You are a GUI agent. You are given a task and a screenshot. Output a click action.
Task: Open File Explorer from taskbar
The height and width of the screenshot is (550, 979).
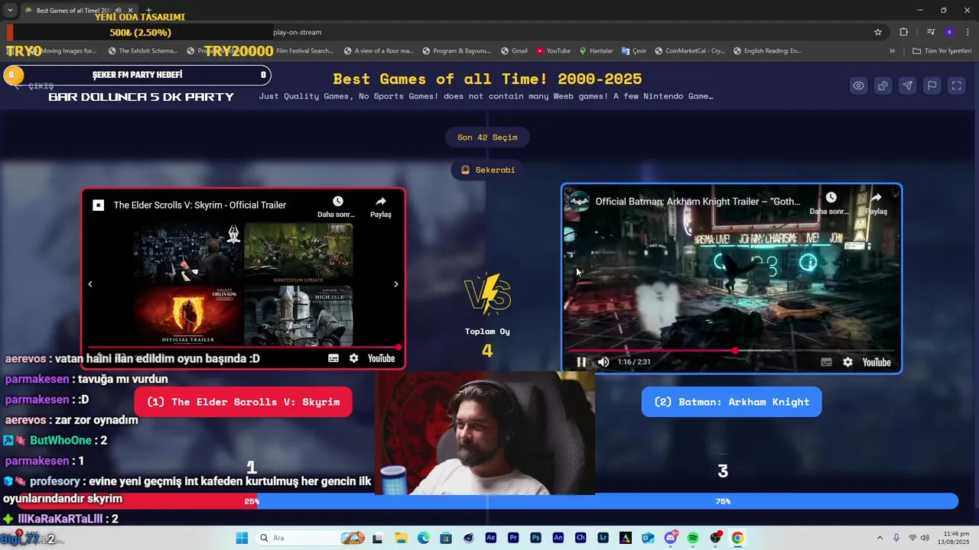(401, 538)
